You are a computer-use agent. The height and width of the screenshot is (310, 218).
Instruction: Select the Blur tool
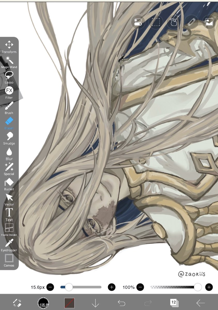pos(9,154)
